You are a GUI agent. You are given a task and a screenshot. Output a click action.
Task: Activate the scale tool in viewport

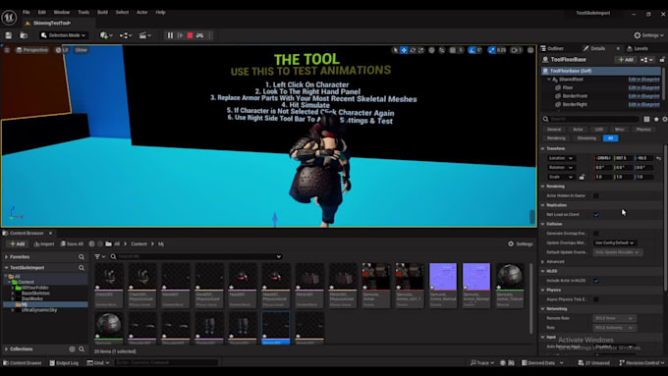(x=420, y=50)
